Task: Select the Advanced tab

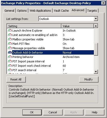Action: click(x=78, y=10)
